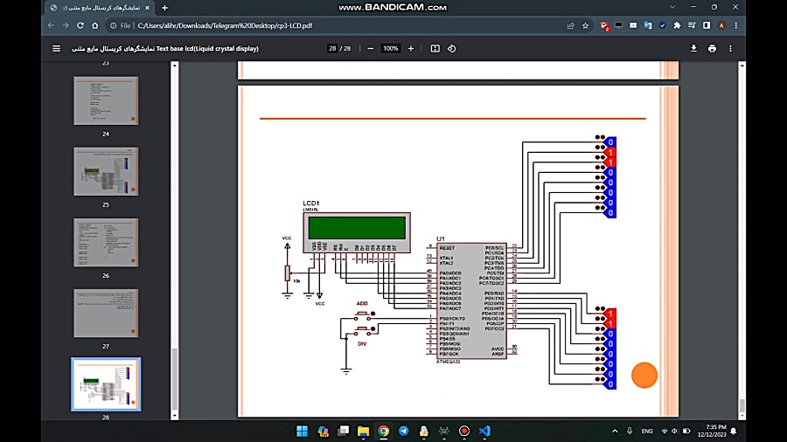This screenshot has width=787, height=442.
Task: Open the Chrome three-dot menu
Action: pos(736,25)
